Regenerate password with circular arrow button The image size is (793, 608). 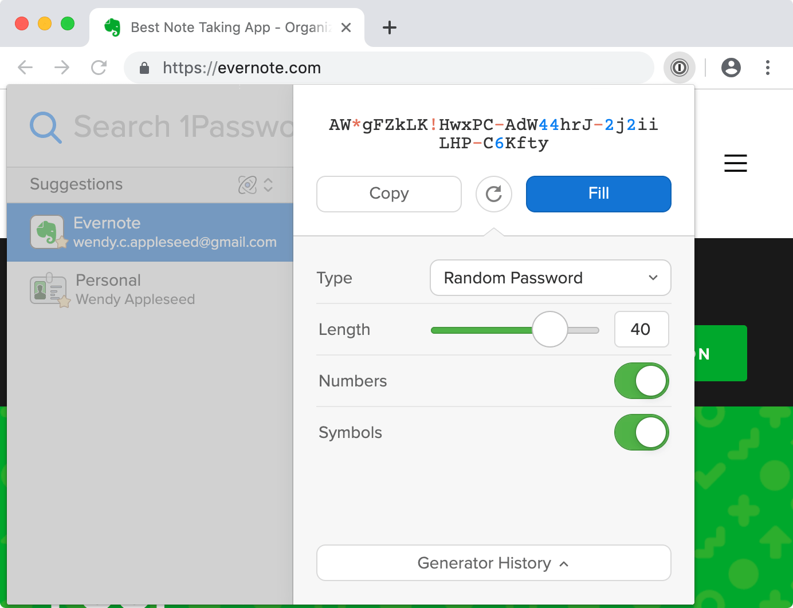click(494, 194)
